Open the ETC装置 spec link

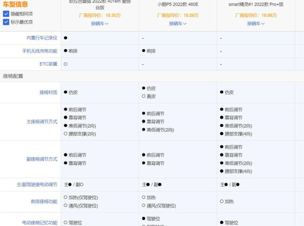(x=48, y=64)
